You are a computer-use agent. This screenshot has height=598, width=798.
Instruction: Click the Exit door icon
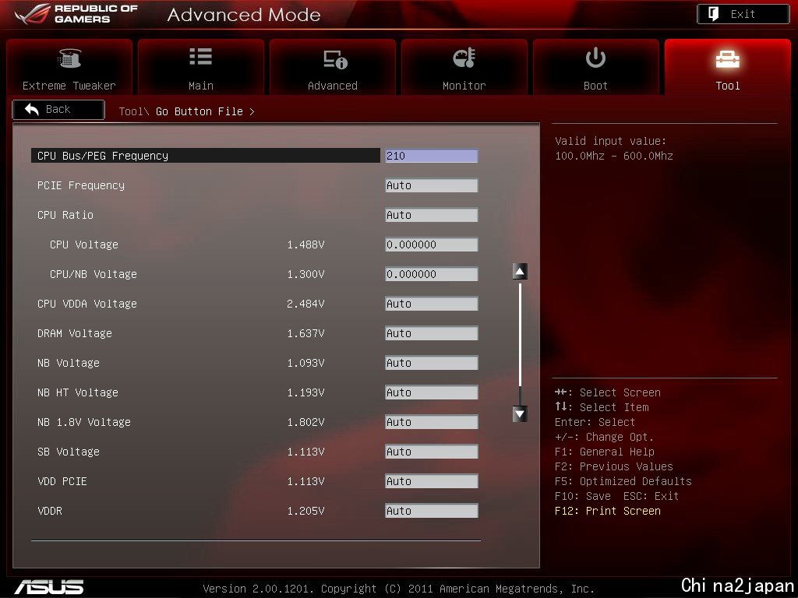coord(714,14)
